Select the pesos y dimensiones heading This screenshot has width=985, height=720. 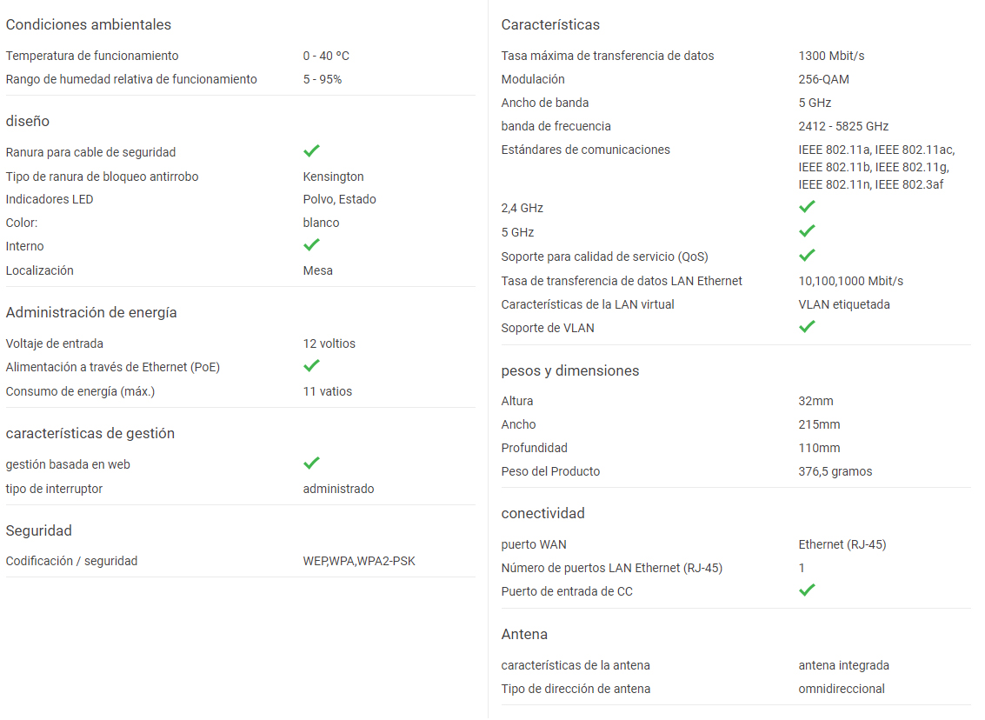coord(569,370)
